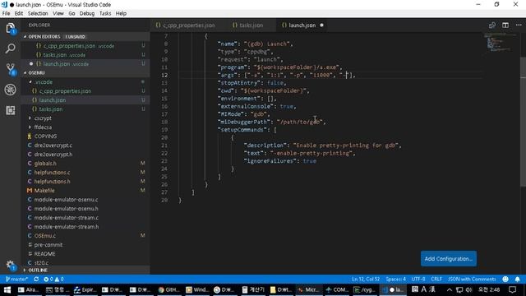Open the Tasks menu
Image resolution: width=526 pixels, height=296 pixels.
click(105, 13)
